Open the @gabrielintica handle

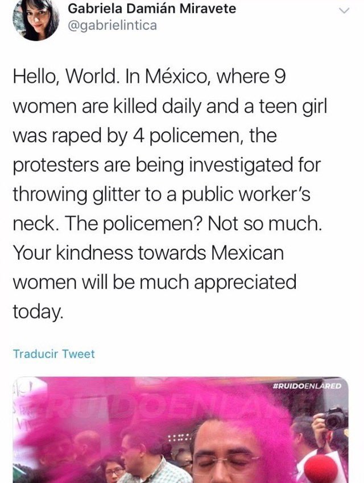click(x=112, y=25)
